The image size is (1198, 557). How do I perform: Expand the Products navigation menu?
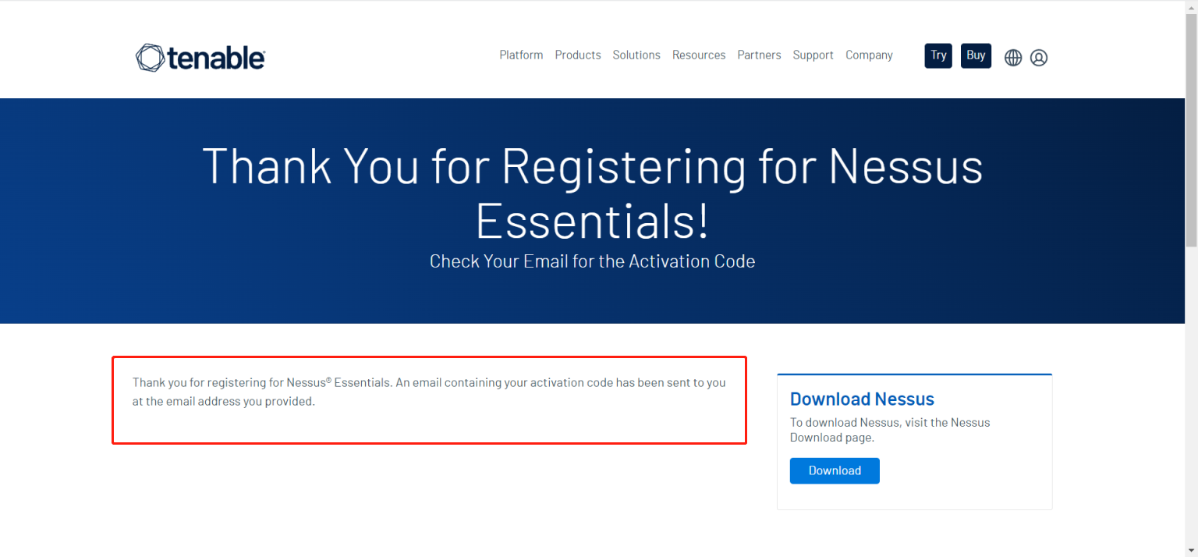tap(578, 55)
